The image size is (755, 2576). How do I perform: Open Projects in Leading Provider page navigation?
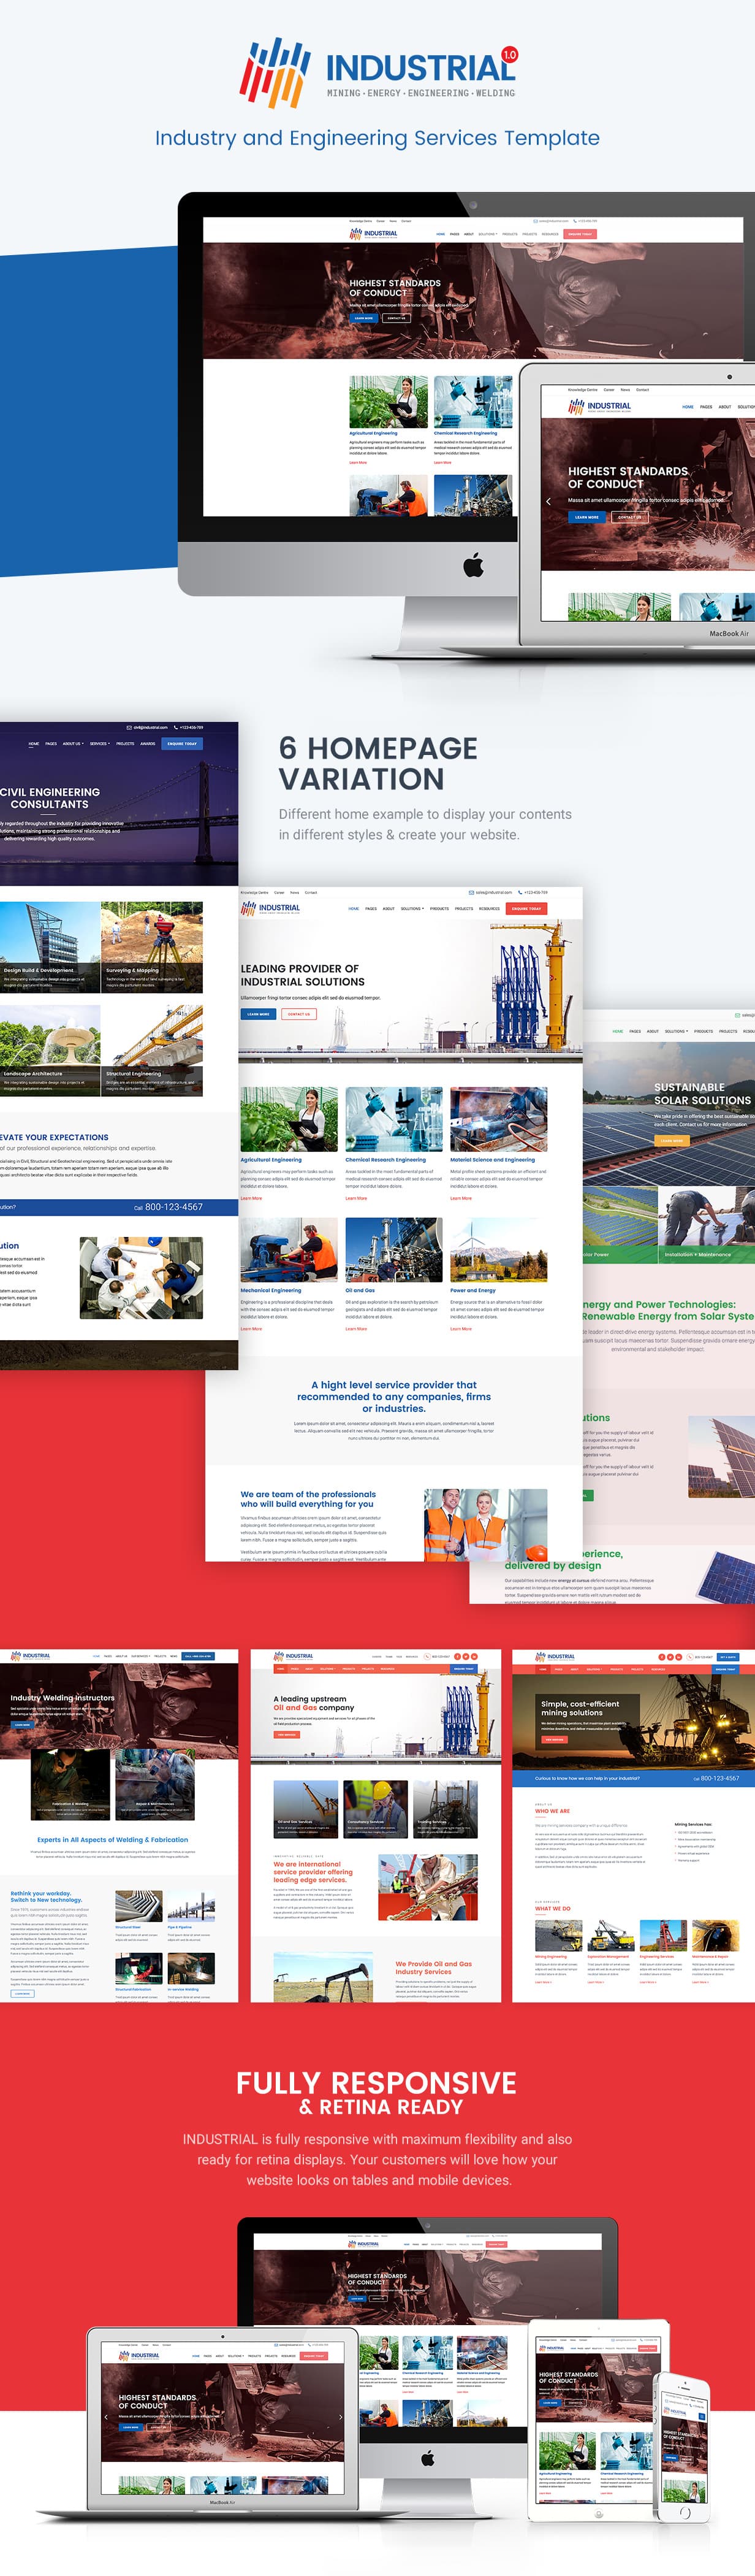point(465,909)
